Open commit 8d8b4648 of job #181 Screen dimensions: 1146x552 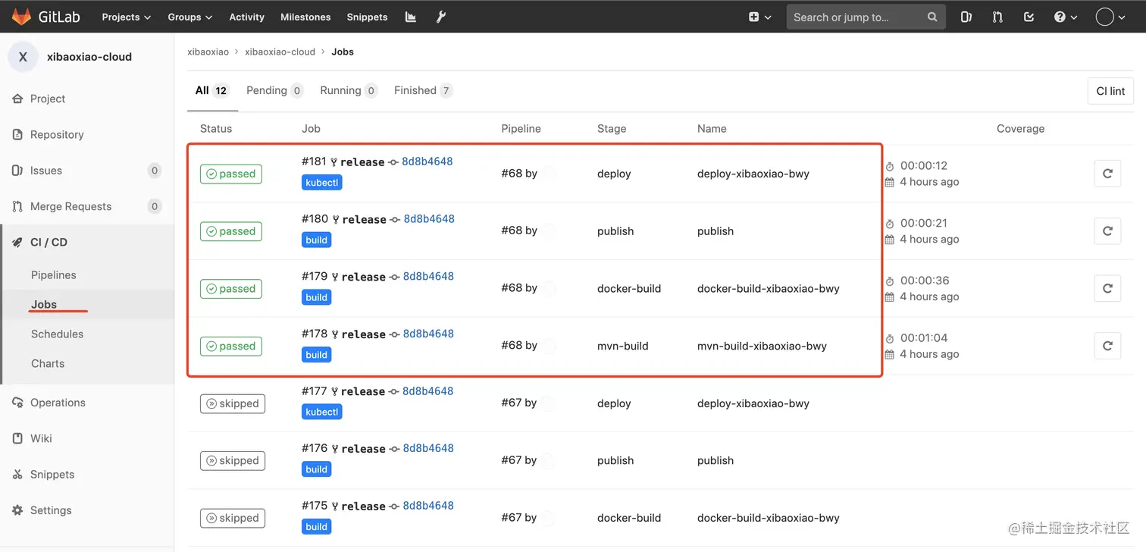[x=427, y=162]
